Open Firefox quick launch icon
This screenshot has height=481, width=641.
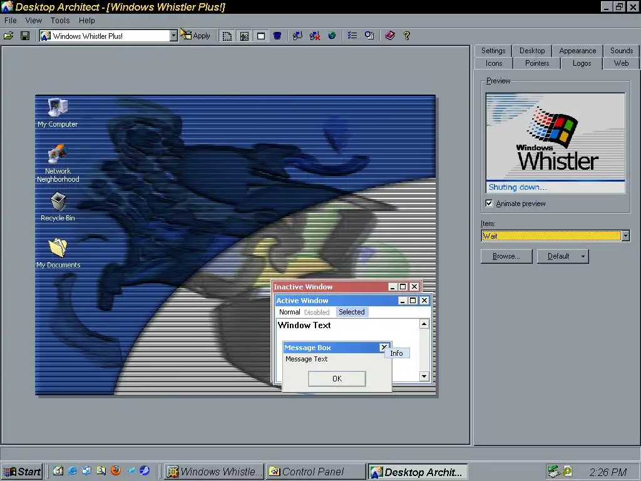tap(116, 471)
